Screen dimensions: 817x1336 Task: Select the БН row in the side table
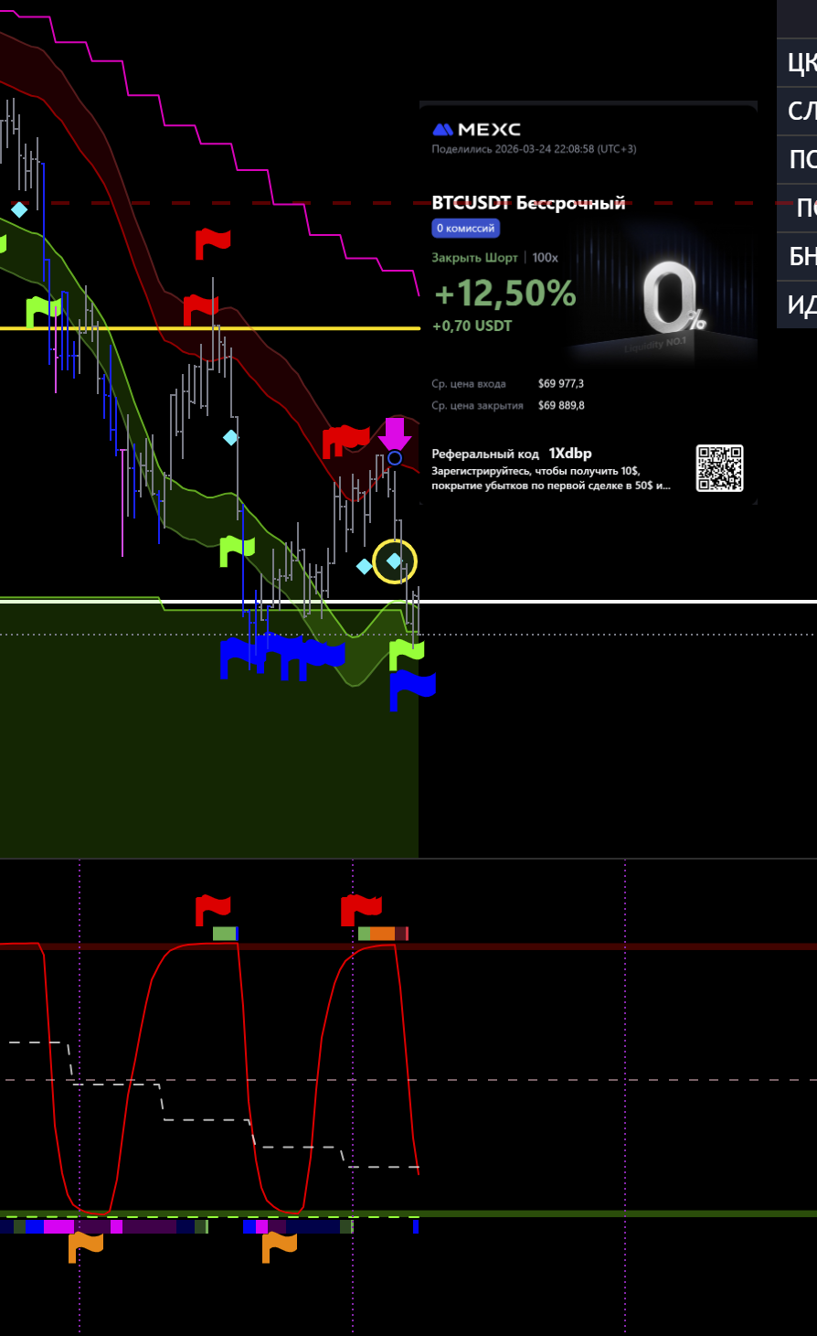click(801, 257)
